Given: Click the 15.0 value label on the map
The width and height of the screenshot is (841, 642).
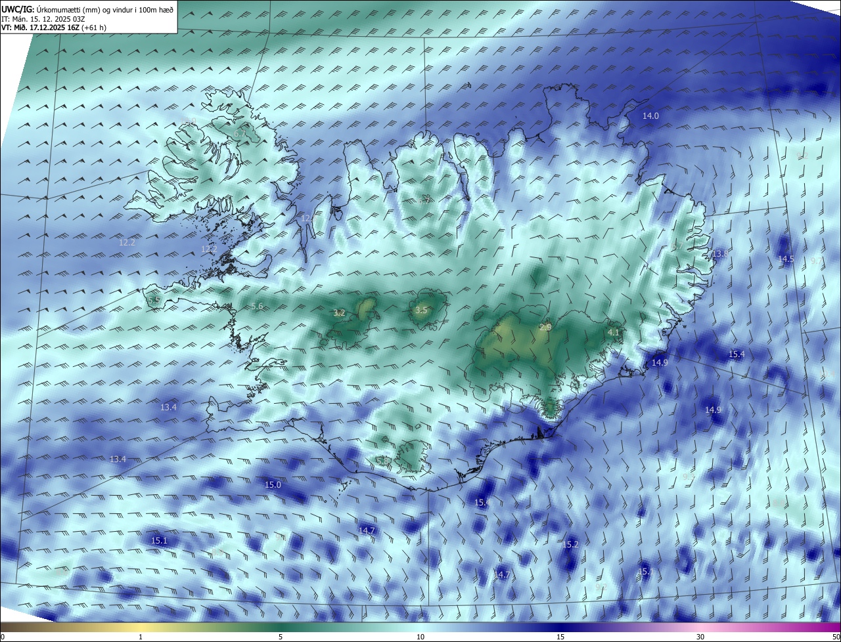Looking at the screenshot, I should 273,484.
